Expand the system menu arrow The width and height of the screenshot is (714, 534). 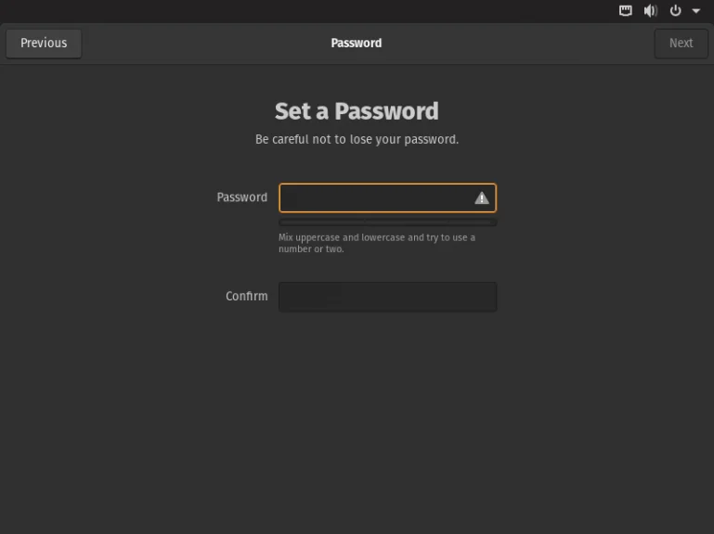pyautogui.click(x=696, y=11)
